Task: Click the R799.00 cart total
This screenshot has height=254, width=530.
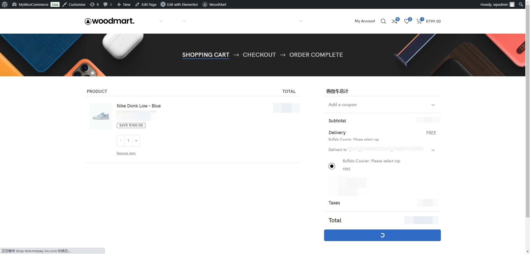Action: (x=433, y=21)
